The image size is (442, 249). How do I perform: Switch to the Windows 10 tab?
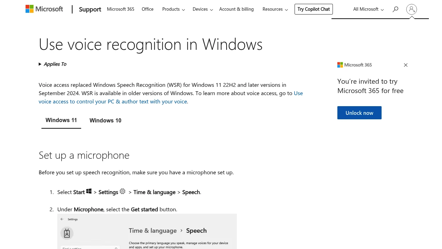[105, 120]
